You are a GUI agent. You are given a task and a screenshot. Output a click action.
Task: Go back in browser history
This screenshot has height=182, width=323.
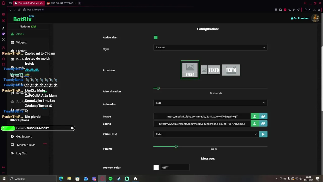[10, 10]
